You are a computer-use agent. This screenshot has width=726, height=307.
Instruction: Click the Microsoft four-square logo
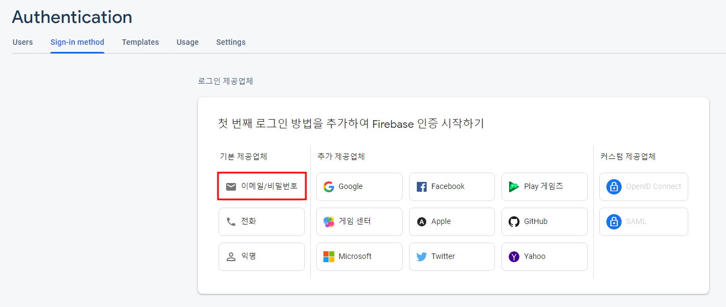click(x=329, y=257)
